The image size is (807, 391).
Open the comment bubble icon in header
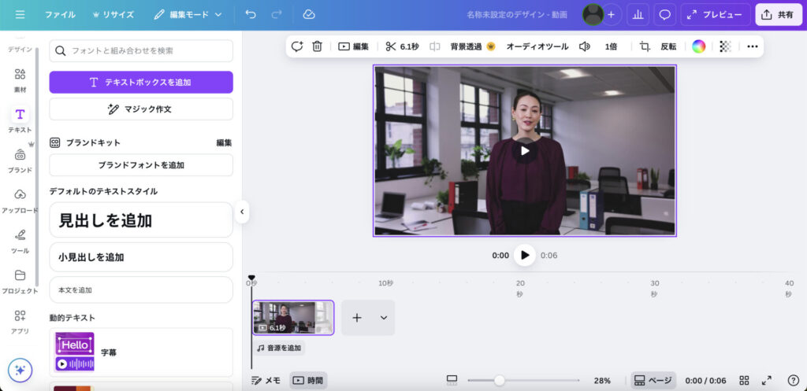pos(665,15)
